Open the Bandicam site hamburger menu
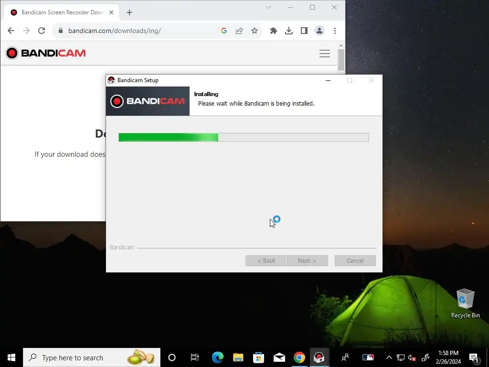This screenshot has height=367, width=489. click(x=325, y=54)
